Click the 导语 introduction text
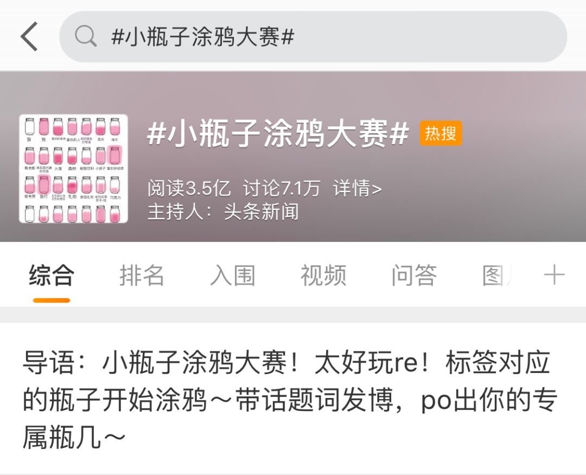Viewport: 586px width, 475px height. 290,399
